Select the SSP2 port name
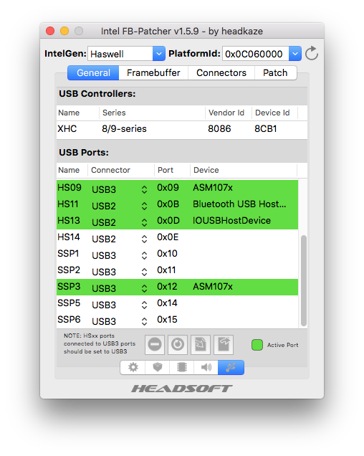The height and width of the screenshot is (456, 364). pos(69,270)
